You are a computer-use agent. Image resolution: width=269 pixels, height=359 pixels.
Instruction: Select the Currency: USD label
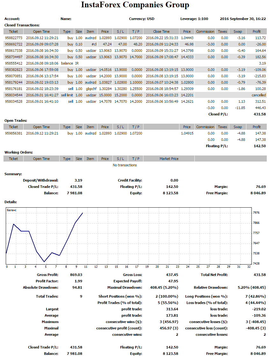pyautogui.click(x=142, y=19)
